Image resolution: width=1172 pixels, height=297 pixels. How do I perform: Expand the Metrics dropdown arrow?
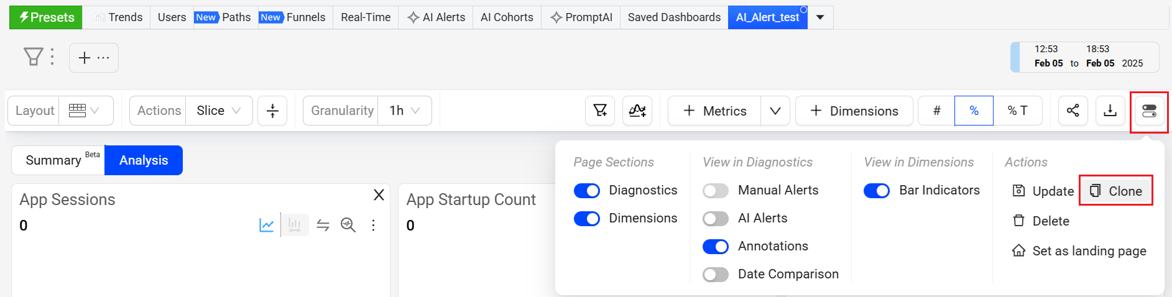tap(775, 111)
